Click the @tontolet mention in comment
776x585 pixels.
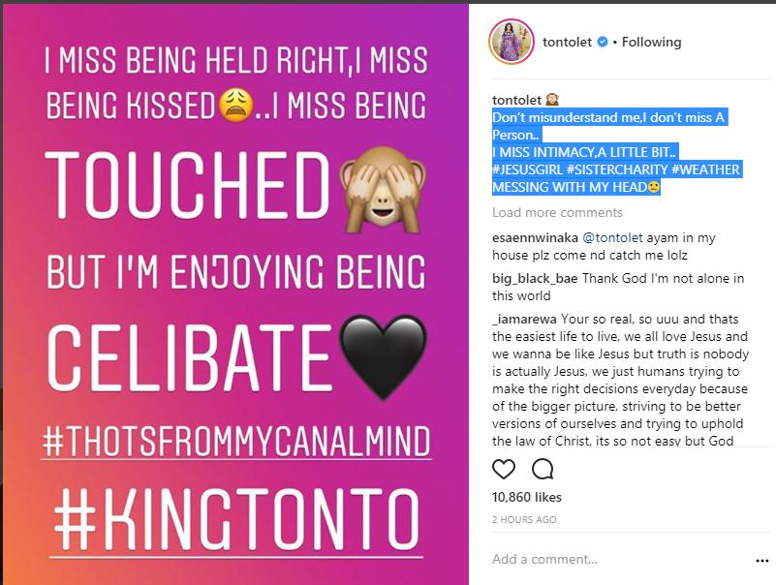614,238
